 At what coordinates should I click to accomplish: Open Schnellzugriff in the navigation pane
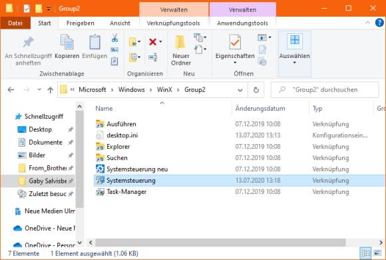[x=44, y=117]
